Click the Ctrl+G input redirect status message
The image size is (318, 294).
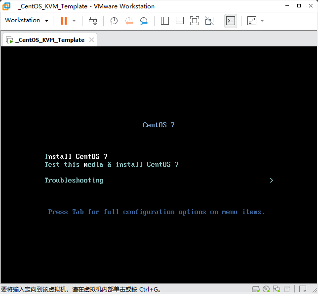pyautogui.click(x=81, y=289)
